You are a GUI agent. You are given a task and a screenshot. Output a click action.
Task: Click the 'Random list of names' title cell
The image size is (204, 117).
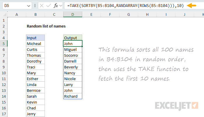[46, 26]
